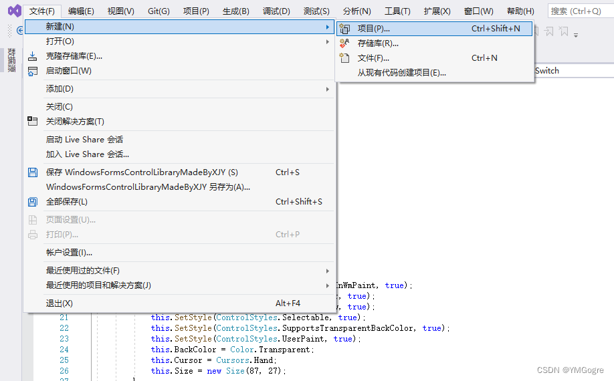Open the 项目(P) menu in menu bar
The height and width of the screenshot is (381, 614).
tap(196, 11)
